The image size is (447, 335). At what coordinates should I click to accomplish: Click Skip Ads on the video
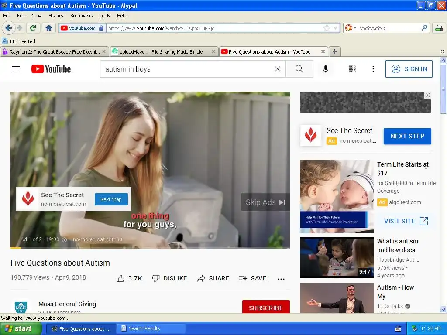(x=265, y=202)
